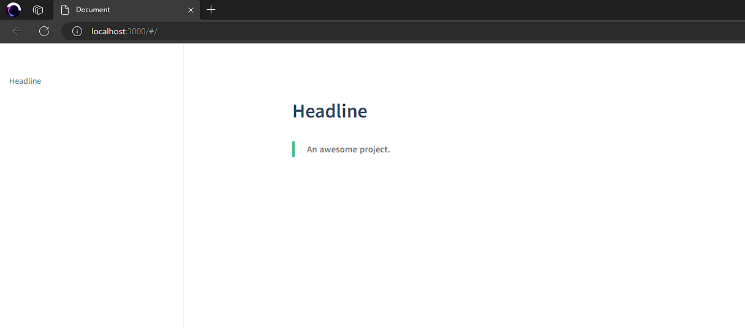
Task: Click empty tab strip beside new tab button
Action: pyautogui.click(x=429, y=10)
